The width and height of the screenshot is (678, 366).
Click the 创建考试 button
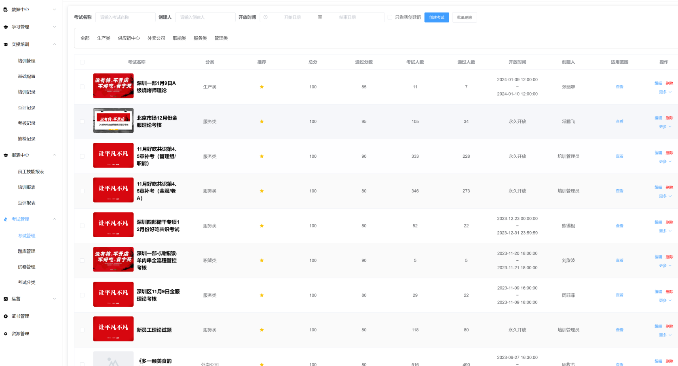(x=437, y=17)
